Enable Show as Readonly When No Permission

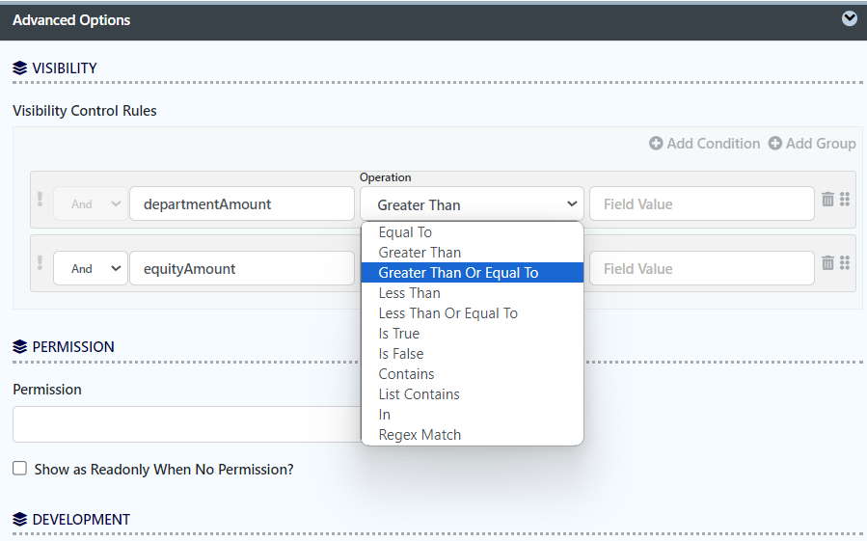click(x=19, y=469)
